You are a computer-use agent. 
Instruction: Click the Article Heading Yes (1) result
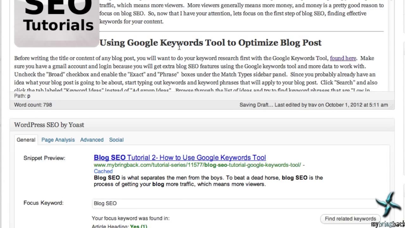pyautogui.click(x=120, y=226)
